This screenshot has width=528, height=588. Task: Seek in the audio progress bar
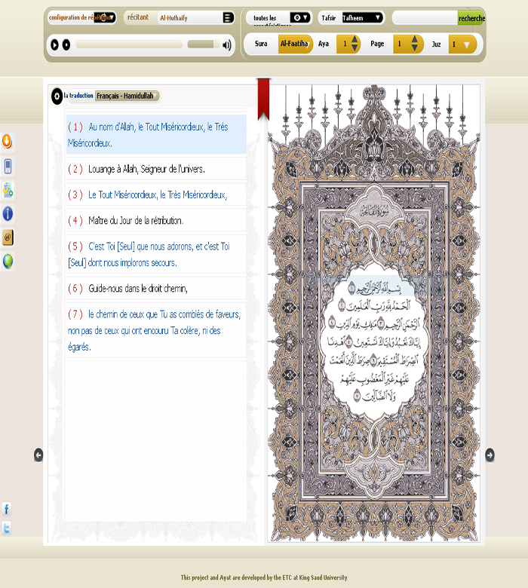pyautogui.click(x=129, y=44)
